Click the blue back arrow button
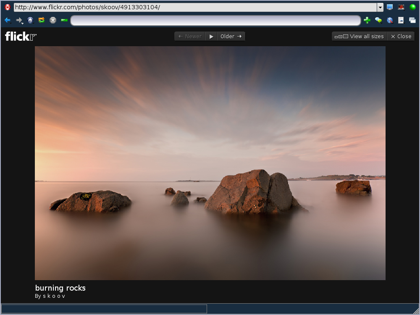This screenshot has height=315, width=420. [x=8, y=20]
